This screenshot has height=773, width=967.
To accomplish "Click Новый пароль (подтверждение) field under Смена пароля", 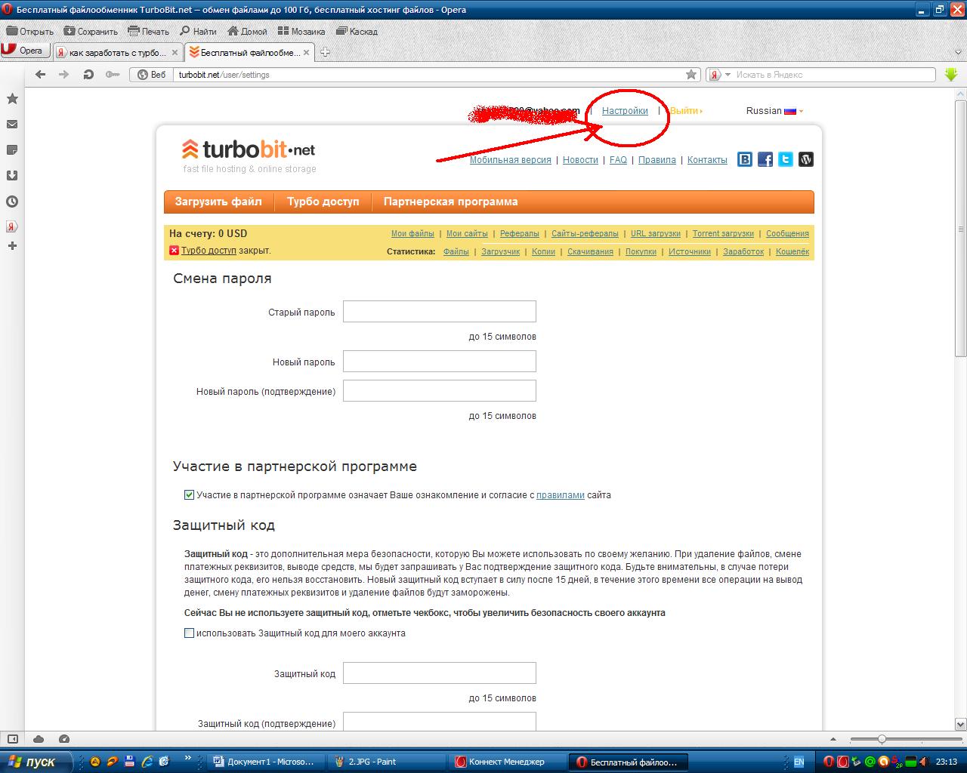I will click(440, 390).
